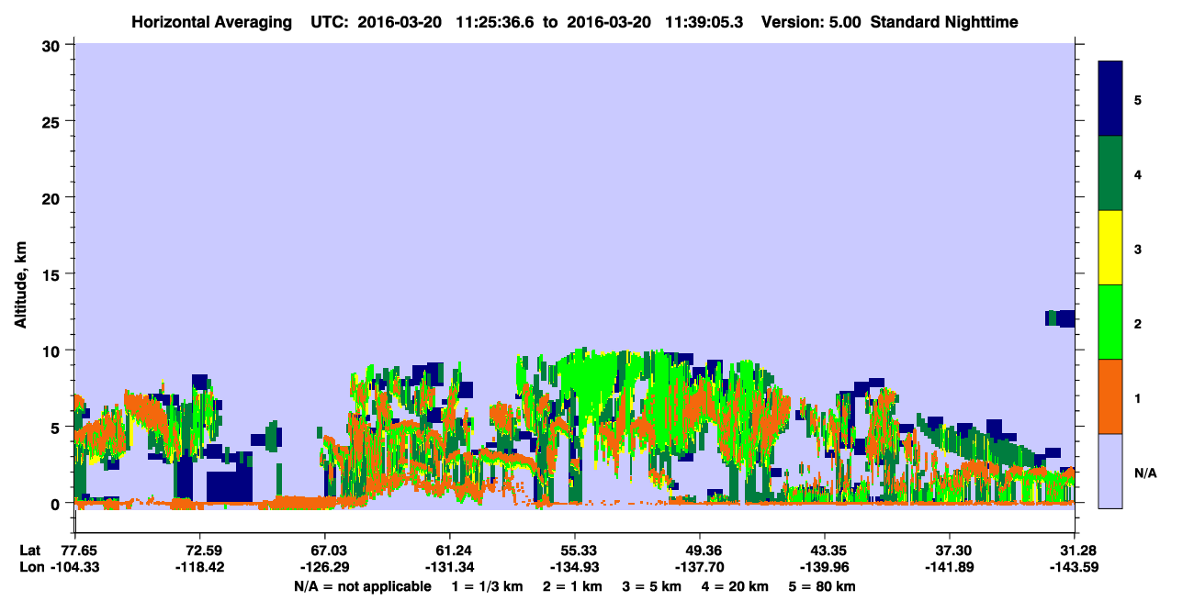
Task: Click the 'Lat' row label
Action: point(30,551)
